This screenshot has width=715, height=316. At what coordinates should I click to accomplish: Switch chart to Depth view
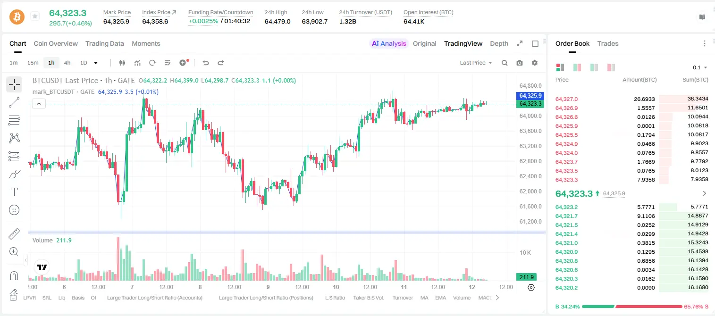(x=499, y=43)
